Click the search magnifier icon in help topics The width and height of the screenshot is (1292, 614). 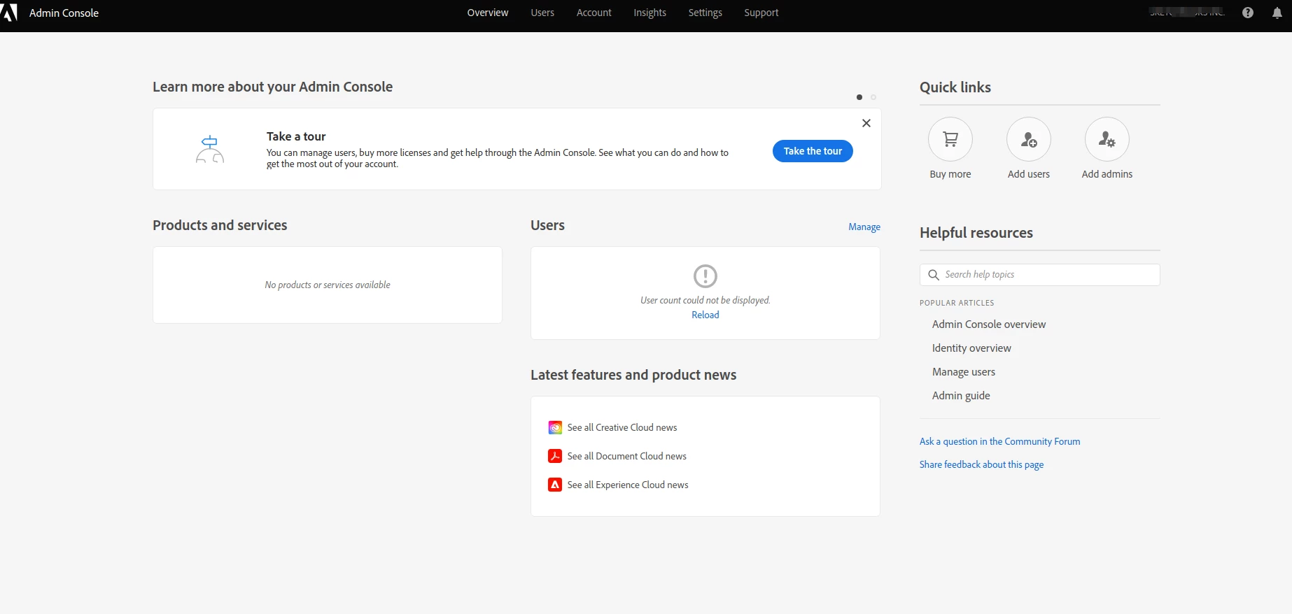click(x=934, y=275)
